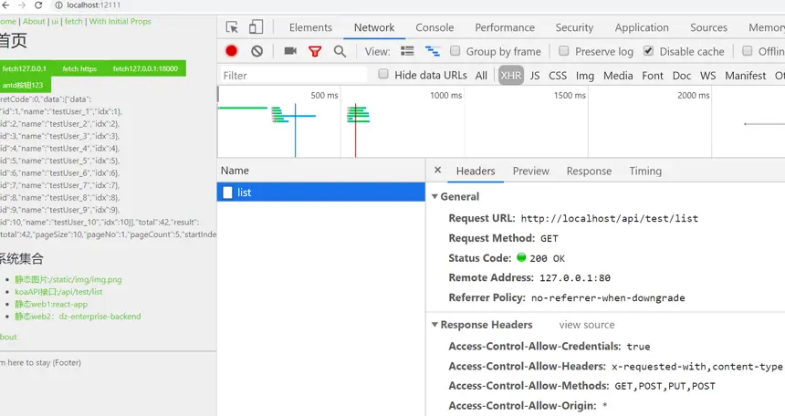The height and width of the screenshot is (416, 785).
Task: Click the fetch https green button
Action: [x=79, y=68]
